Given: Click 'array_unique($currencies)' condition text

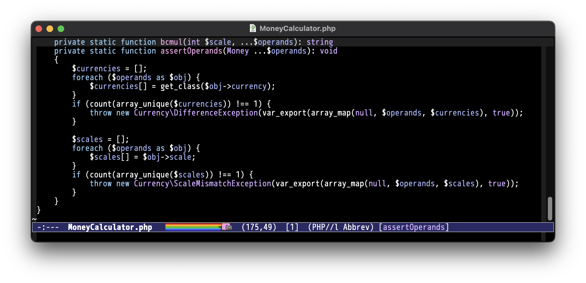Looking at the screenshot, I should pyautogui.click(x=171, y=104).
